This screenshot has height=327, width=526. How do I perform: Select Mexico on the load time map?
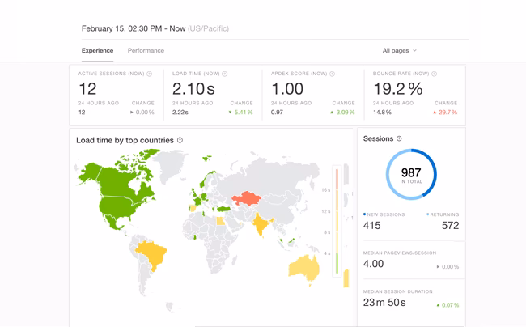coord(112,221)
